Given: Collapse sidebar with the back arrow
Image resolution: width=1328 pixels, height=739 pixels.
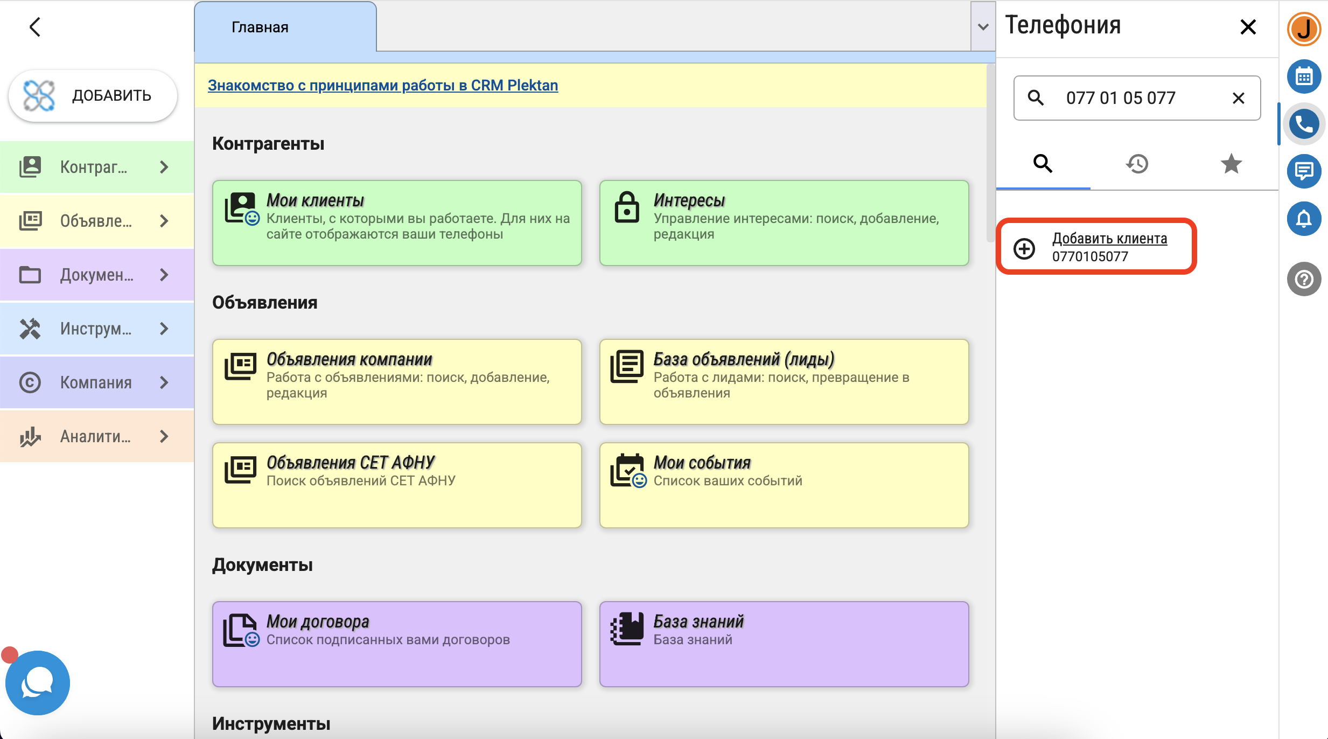Looking at the screenshot, I should click(35, 27).
